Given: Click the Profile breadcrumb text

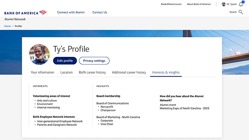Looking at the screenshot, I should 18,26.
